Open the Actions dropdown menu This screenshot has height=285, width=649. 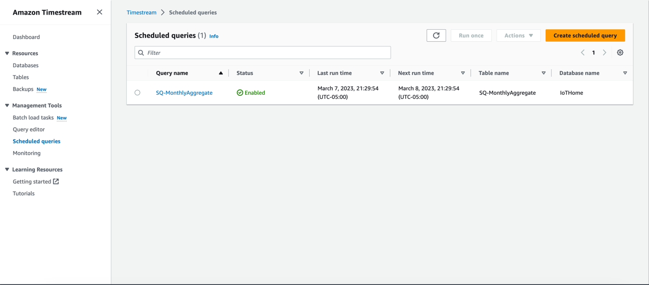[519, 35]
